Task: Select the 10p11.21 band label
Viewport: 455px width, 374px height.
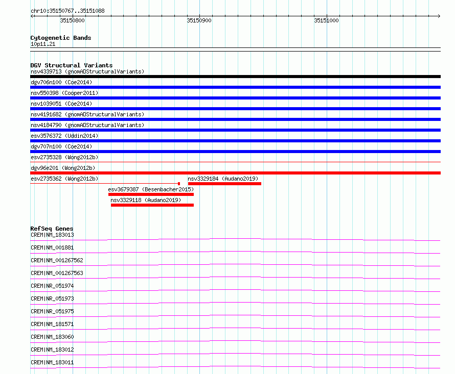Action: click(x=43, y=44)
